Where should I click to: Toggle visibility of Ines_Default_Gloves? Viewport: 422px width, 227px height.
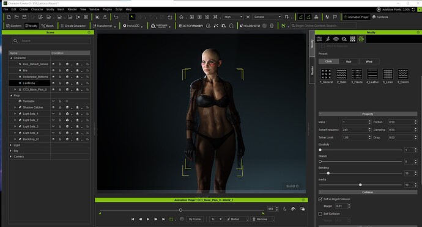[x=53, y=64]
